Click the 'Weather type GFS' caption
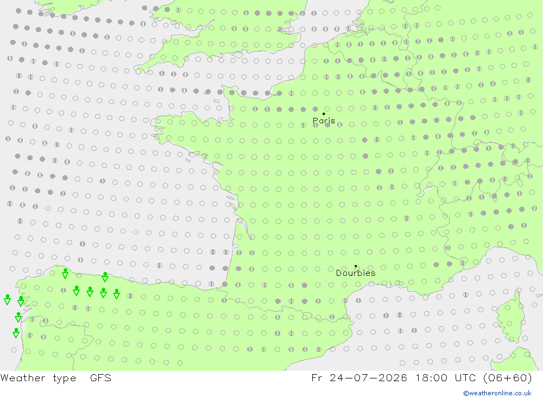 coord(56,378)
